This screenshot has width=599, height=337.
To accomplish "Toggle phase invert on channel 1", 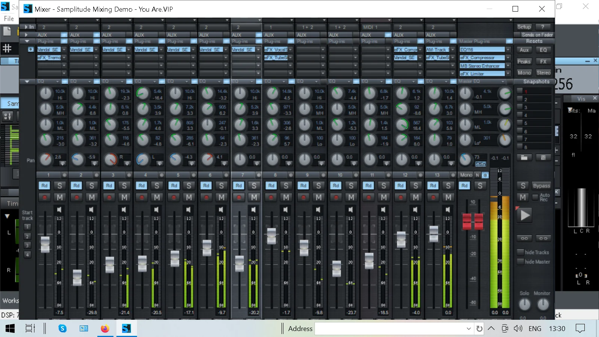I will pos(63,163).
